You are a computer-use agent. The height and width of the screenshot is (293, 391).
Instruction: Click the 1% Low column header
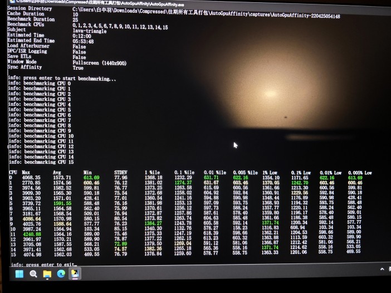pos(270,173)
